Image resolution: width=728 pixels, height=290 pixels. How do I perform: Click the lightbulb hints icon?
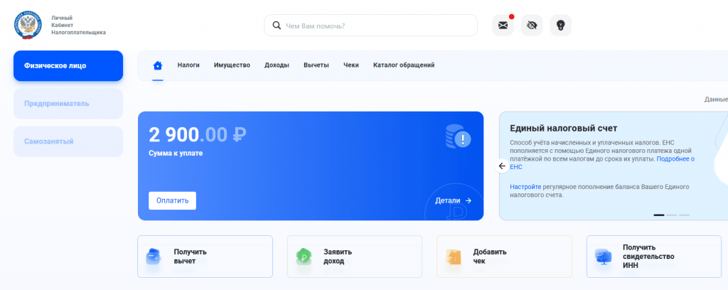coord(560,26)
